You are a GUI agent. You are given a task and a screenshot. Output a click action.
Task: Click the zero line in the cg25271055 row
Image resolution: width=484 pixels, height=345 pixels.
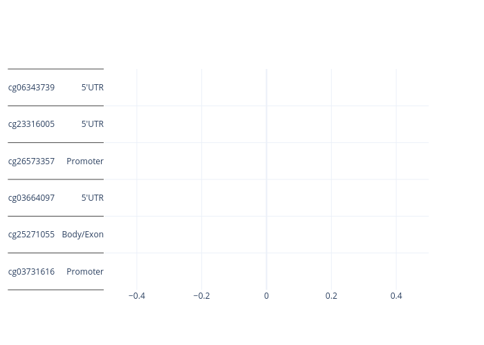[266, 235]
